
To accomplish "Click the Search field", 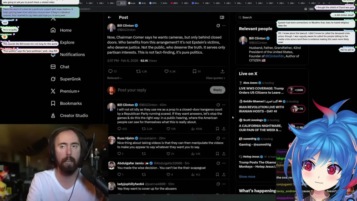I will (272, 17).
